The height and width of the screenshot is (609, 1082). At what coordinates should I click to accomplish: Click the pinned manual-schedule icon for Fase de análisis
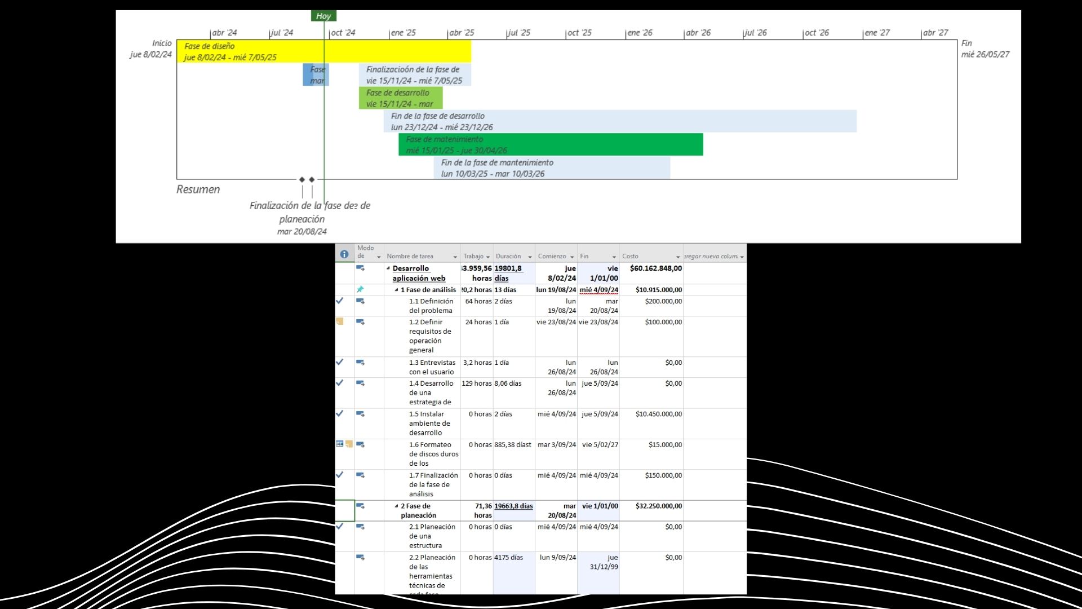point(360,289)
